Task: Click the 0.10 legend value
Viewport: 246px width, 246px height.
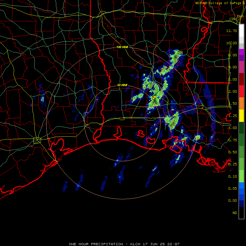Action: click(233, 177)
